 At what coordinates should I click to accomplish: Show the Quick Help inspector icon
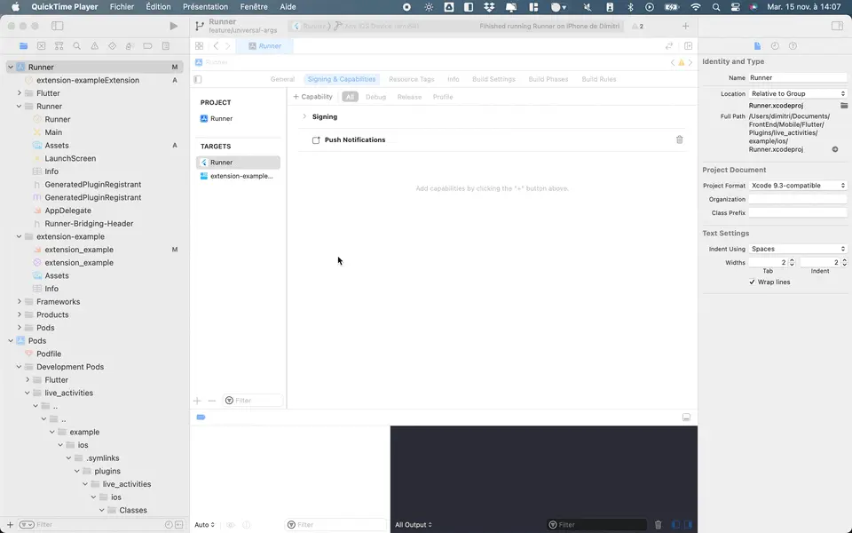(x=793, y=46)
